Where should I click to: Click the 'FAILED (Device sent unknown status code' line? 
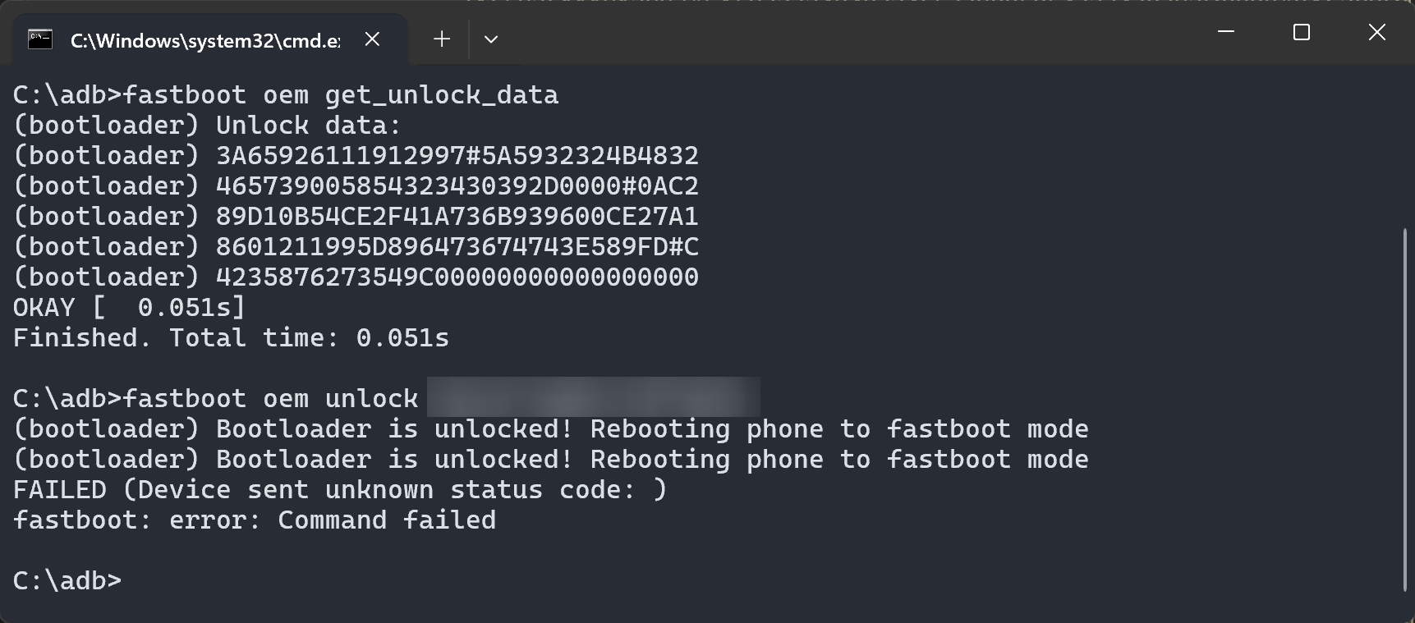click(x=340, y=490)
